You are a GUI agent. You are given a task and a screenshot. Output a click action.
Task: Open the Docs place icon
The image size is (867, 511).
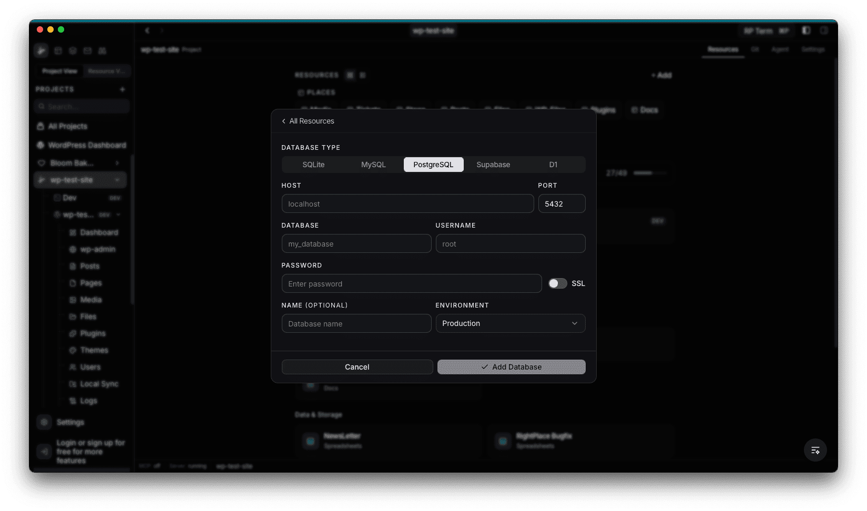[645, 110]
